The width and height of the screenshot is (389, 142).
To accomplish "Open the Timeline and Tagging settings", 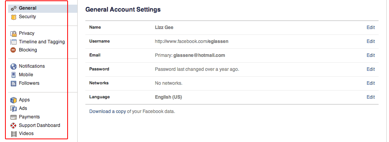I will 42,42.
